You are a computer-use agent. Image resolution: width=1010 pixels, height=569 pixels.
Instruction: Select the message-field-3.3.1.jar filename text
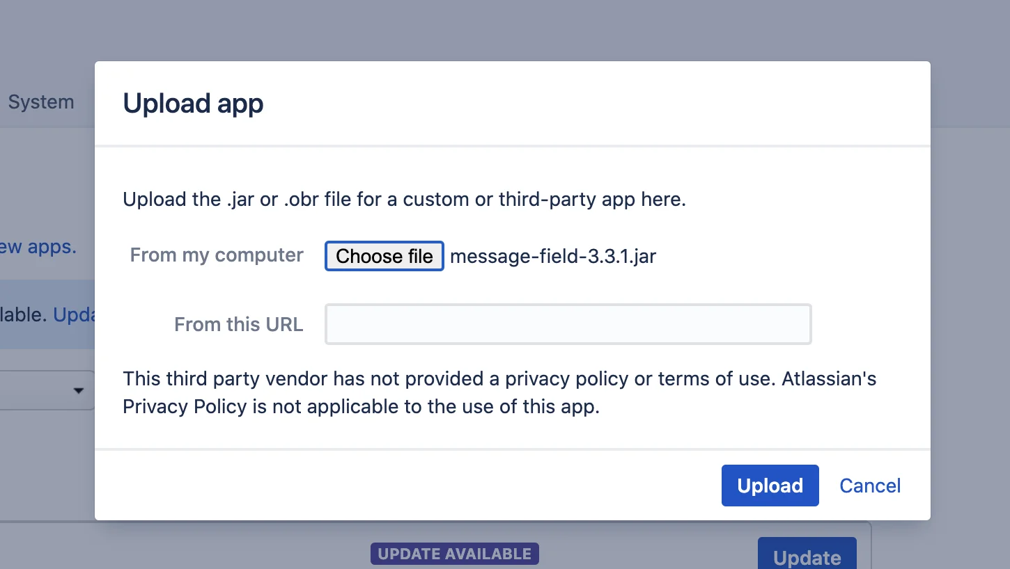[553, 256]
